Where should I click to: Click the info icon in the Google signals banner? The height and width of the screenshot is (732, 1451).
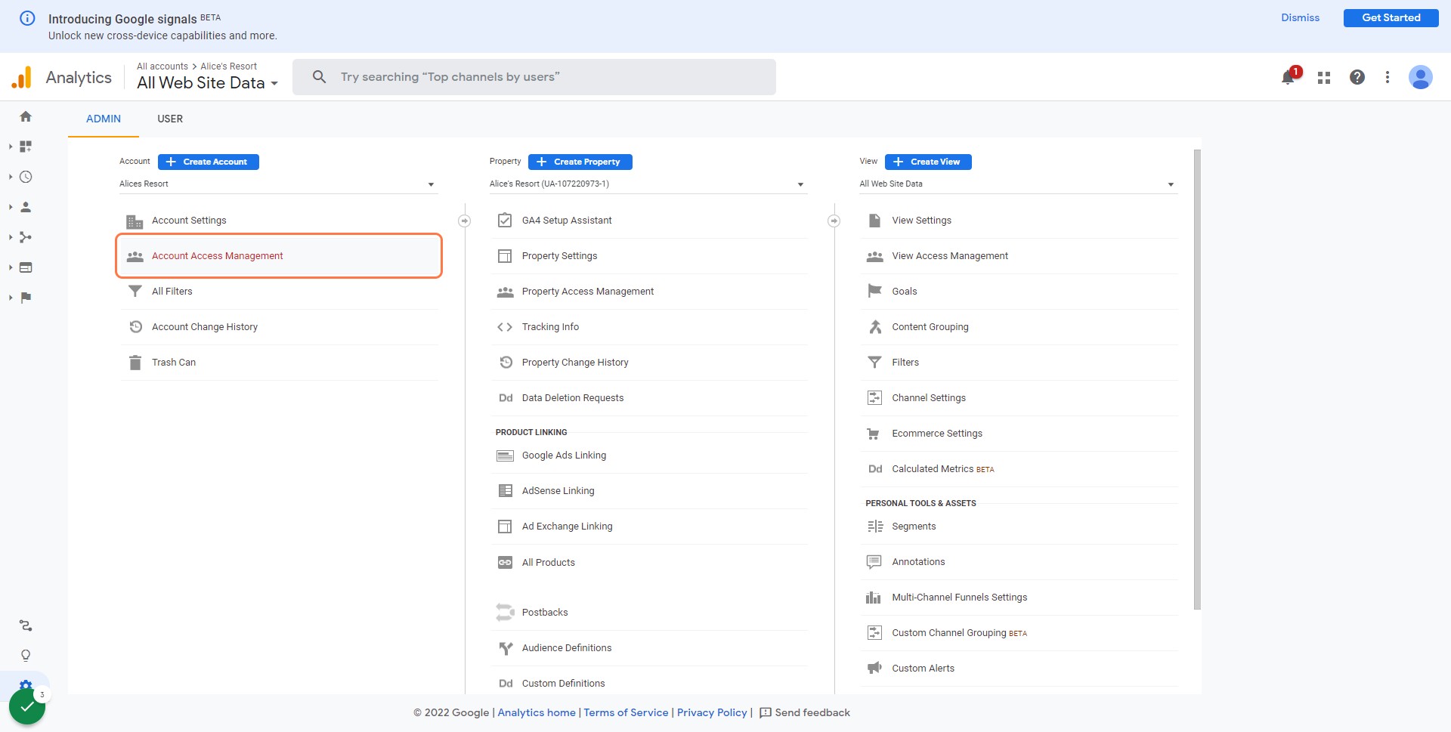coord(27,18)
